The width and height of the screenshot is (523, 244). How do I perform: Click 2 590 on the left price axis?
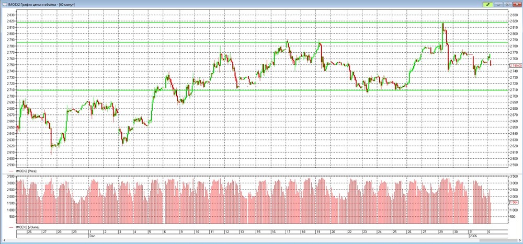click(x=10, y=165)
